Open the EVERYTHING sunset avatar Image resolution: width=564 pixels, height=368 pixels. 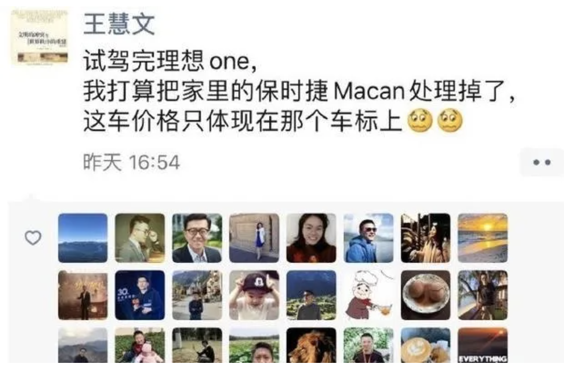click(483, 345)
